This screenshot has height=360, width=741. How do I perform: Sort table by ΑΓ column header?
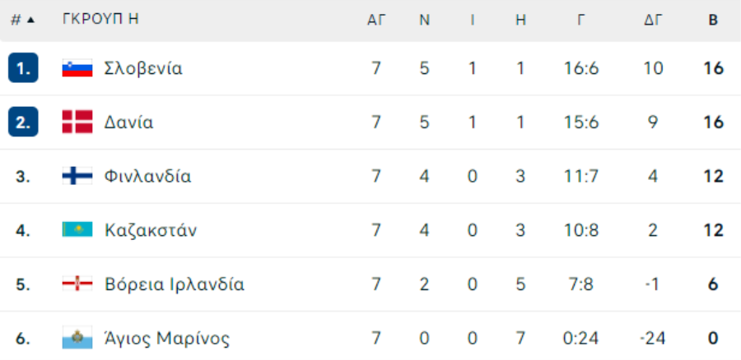[x=376, y=21]
